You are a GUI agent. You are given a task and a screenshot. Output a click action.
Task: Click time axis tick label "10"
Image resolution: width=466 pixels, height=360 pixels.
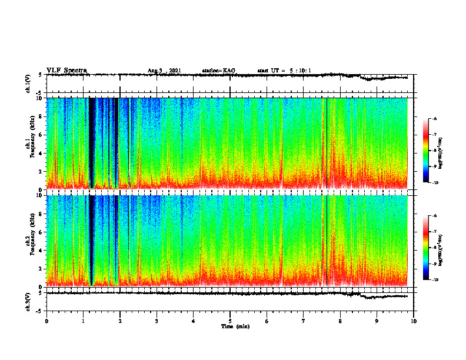click(x=414, y=321)
